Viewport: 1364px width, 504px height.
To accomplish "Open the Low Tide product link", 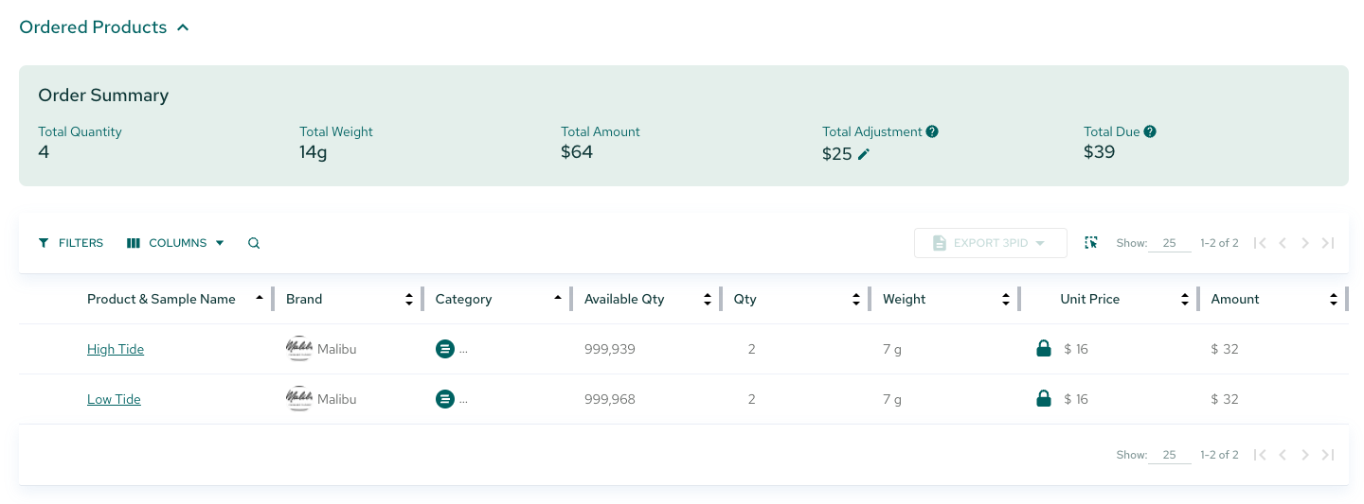I will pyautogui.click(x=114, y=399).
